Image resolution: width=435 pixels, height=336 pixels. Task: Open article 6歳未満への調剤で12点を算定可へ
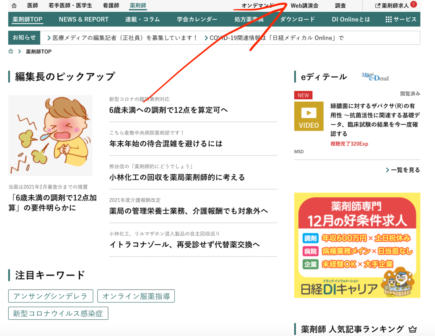[x=169, y=110]
